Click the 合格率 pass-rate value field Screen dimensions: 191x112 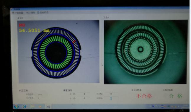111,98
